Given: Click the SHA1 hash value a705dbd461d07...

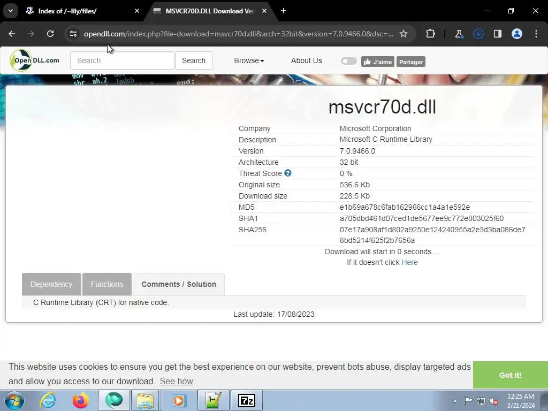Looking at the screenshot, I should 422,218.
